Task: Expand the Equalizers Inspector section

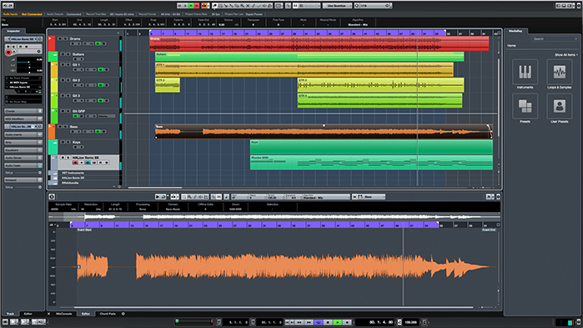Action: pos(23,150)
